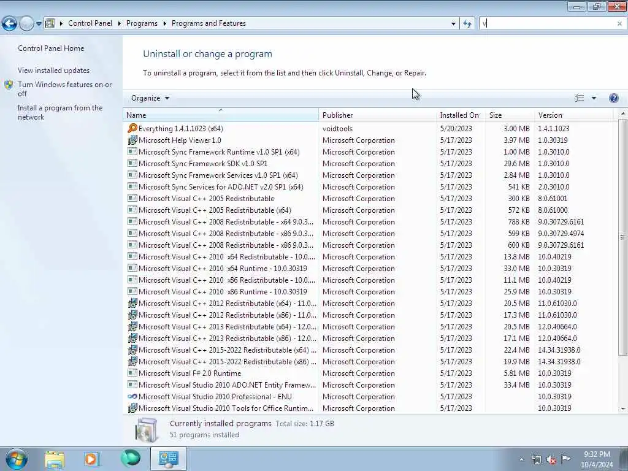The width and height of the screenshot is (628, 471).
Task: Open Windows Media Player from the taskbar
Action: 91,459
